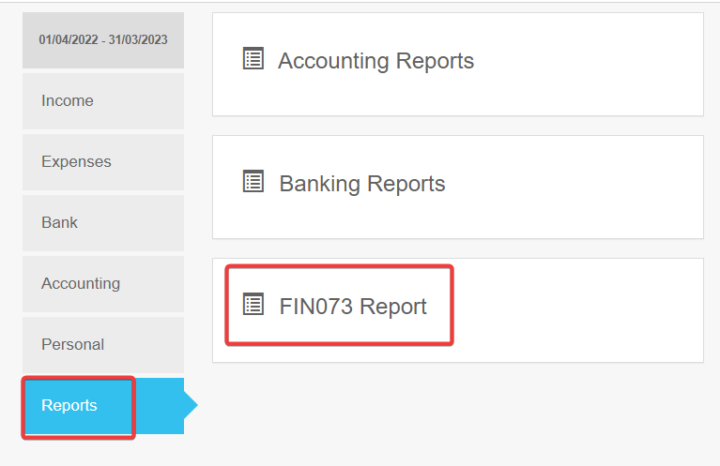Screen dimensions: 720x466
Task: Select the Income sidebar tab
Action: click(x=68, y=101)
